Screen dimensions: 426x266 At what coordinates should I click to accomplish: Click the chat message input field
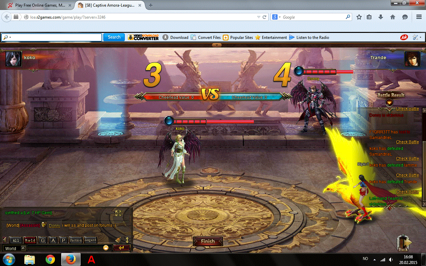[65, 248]
